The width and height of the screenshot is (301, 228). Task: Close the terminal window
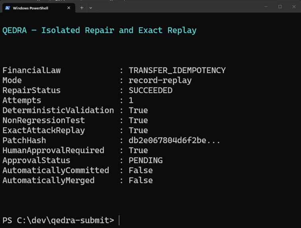(294, 7)
